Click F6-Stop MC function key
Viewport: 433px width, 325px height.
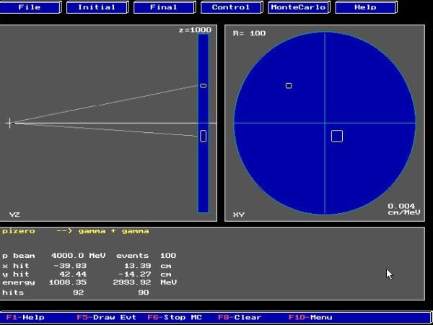click(175, 317)
